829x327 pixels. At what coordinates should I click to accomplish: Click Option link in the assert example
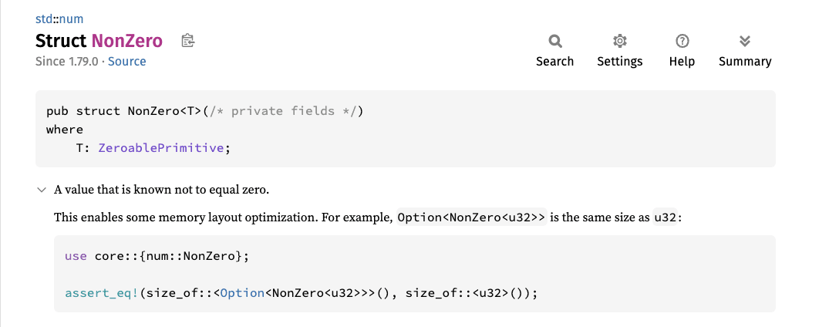point(242,293)
